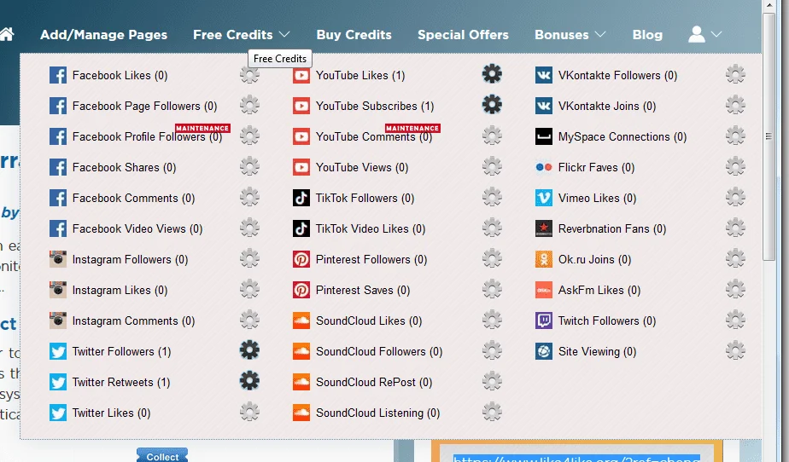This screenshot has height=462, width=789.
Task: Select Facebook Likes (0)
Action: (120, 75)
